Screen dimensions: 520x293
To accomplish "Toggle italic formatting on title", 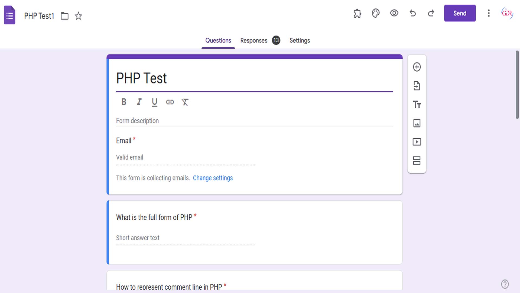I will 139,102.
